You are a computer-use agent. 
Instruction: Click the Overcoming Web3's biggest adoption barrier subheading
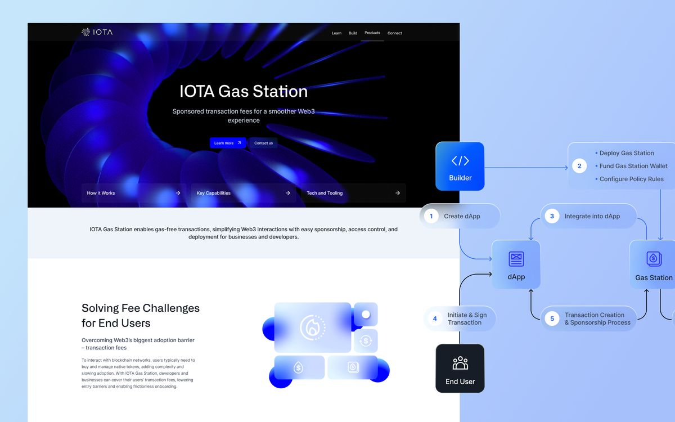138,344
